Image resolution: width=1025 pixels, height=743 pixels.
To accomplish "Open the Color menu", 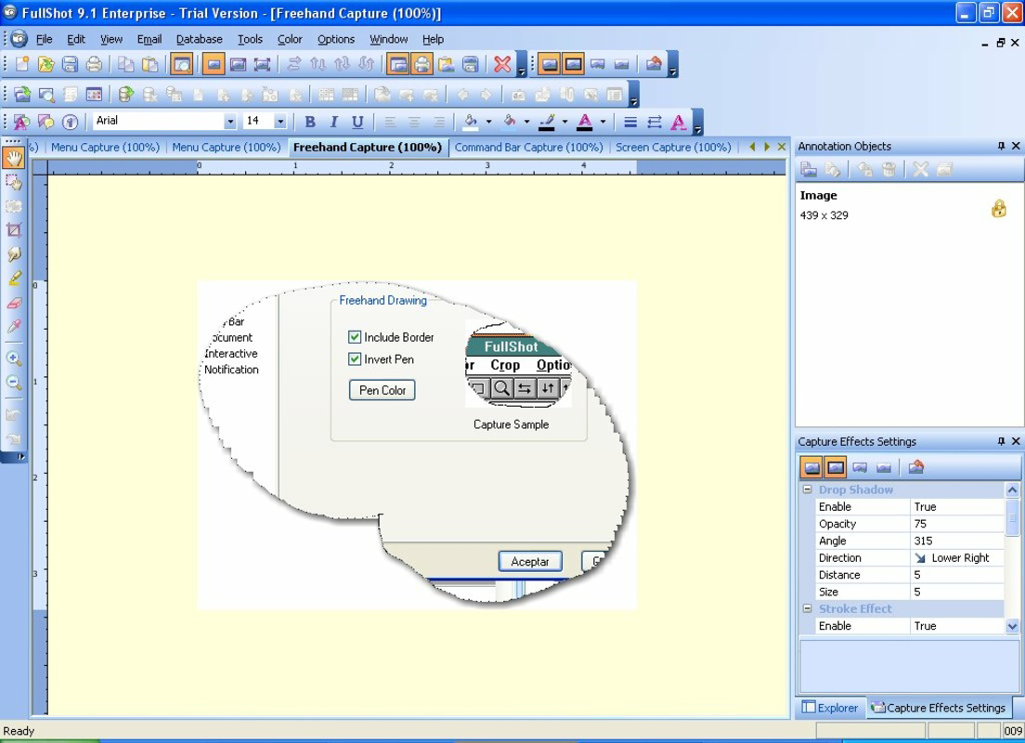I will [x=290, y=39].
